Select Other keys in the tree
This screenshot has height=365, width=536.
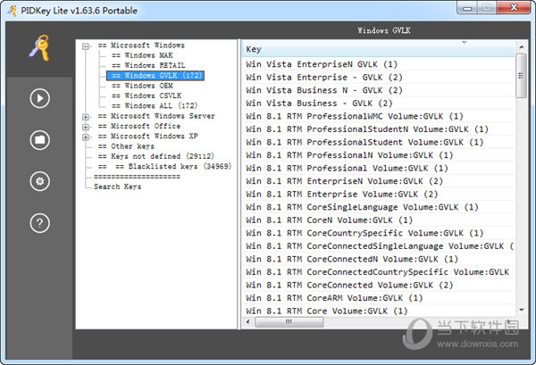pos(126,146)
